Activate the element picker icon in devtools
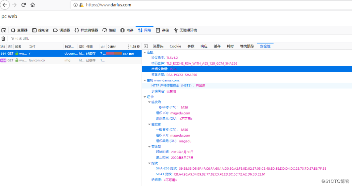 [4, 30]
